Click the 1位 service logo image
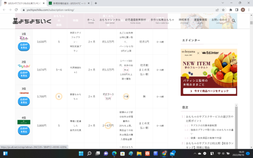The width and height of the screenshot is (253, 158). coord(24,38)
